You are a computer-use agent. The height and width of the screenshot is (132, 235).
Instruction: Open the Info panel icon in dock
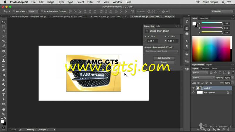tap(187, 34)
